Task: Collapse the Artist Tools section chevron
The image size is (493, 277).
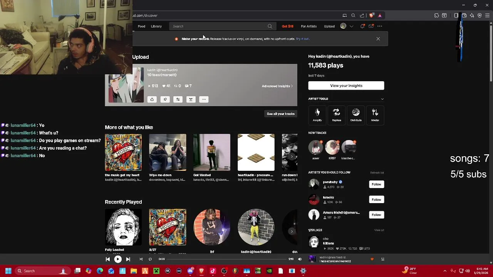Action: click(x=382, y=99)
